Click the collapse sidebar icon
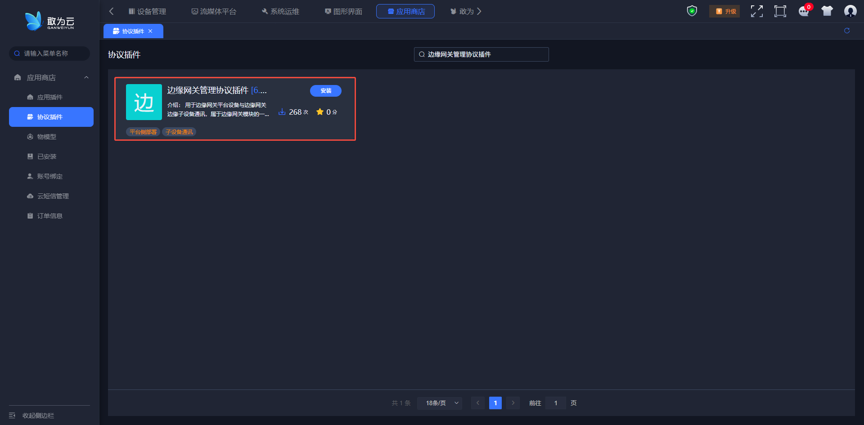This screenshot has width=864, height=425. pos(12,416)
